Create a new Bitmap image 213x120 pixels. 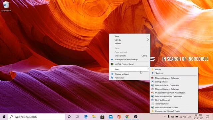tap(174, 82)
